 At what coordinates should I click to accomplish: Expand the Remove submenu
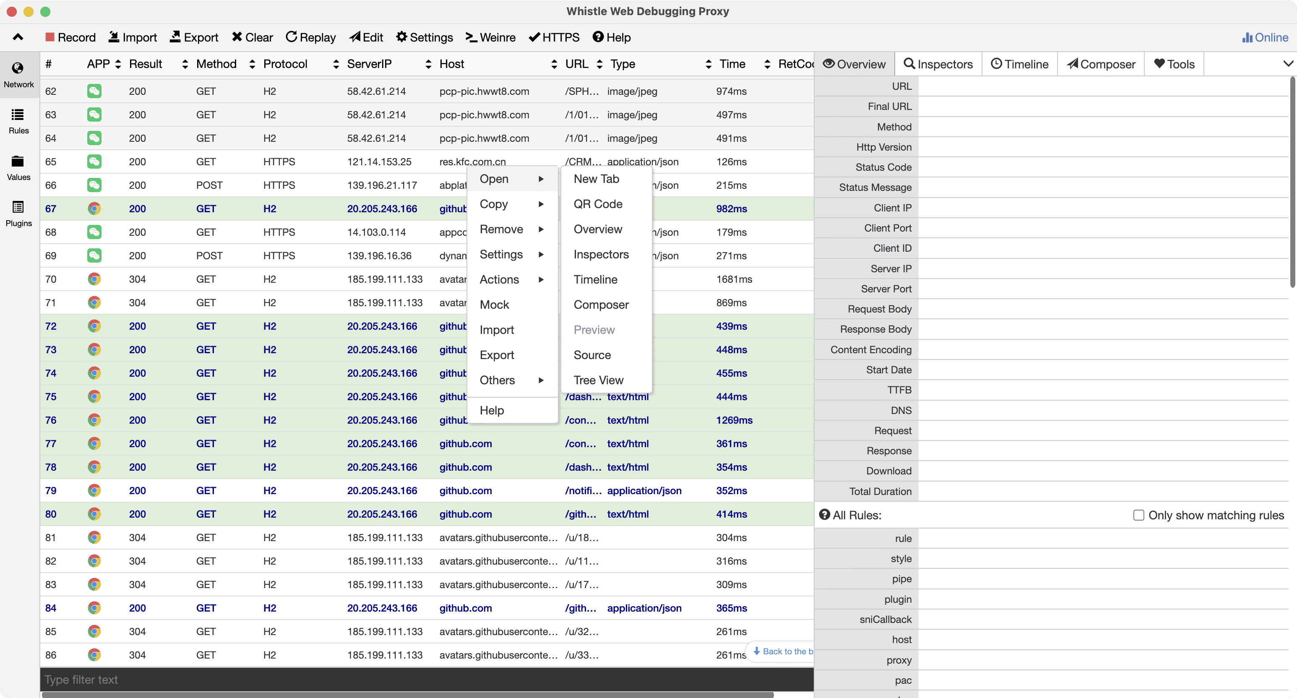coord(513,229)
